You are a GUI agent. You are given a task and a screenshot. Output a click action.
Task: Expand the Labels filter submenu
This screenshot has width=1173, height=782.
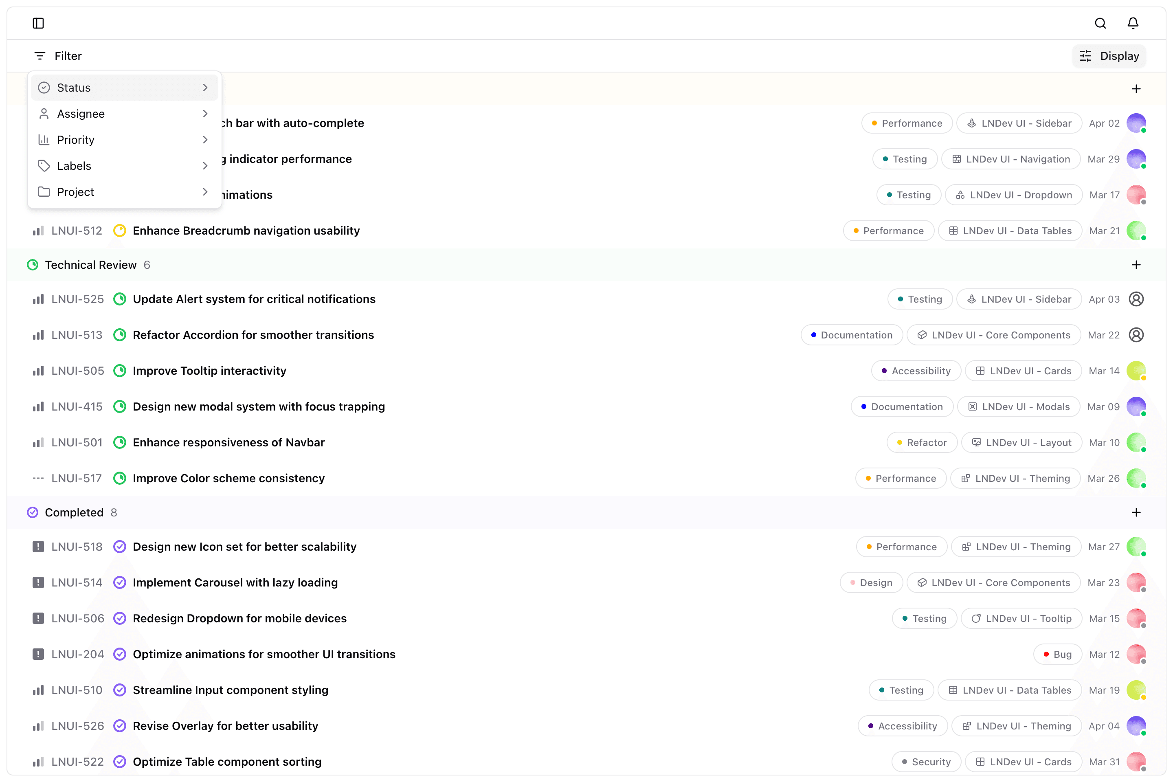pyautogui.click(x=124, y=166)
